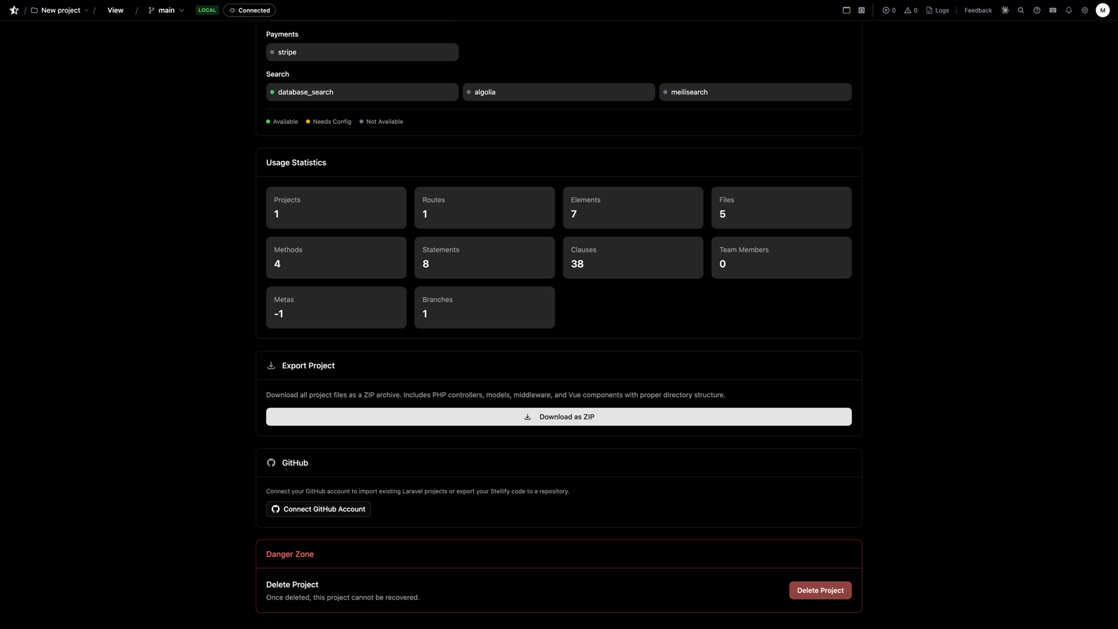
Task: Click the keyboard shortcuts icon
Action: [1052, 10]
